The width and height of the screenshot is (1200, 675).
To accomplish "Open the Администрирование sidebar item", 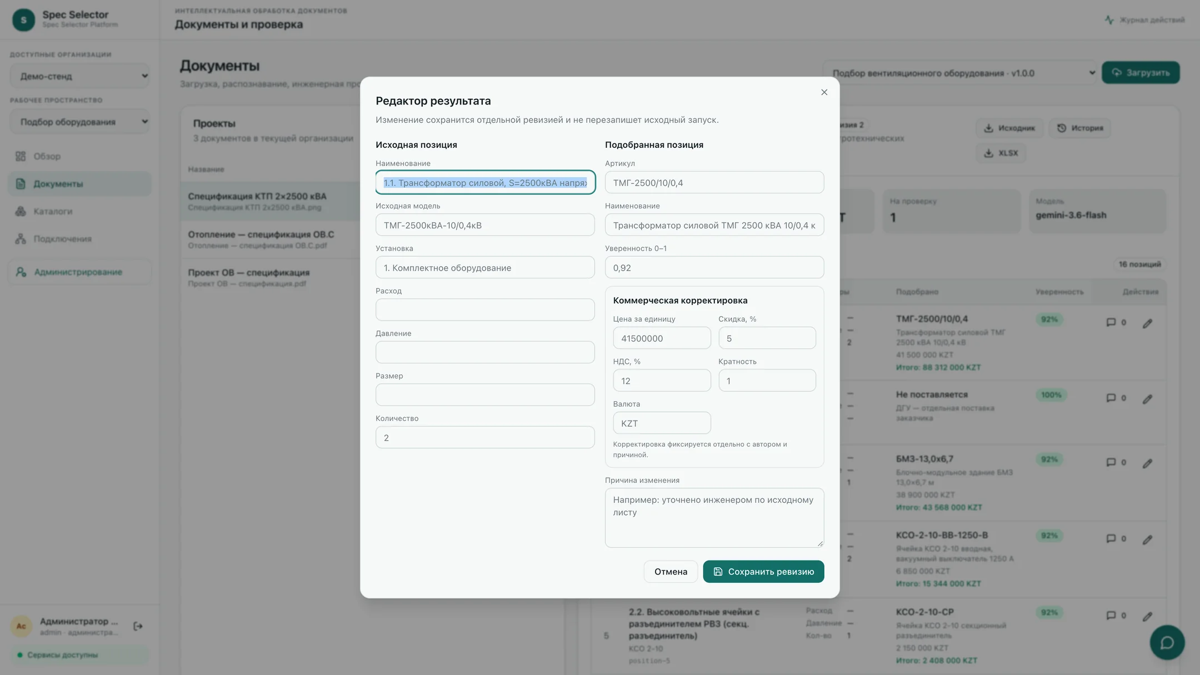I will point(79,272).
